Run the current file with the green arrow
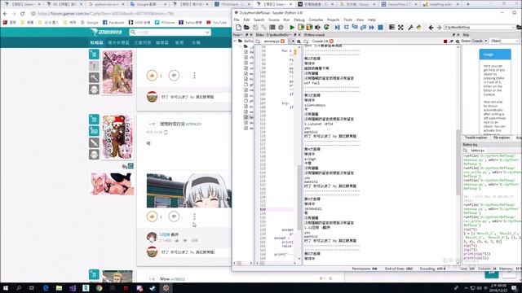Screen dimensions: 522x293 [x=292, y=28]
